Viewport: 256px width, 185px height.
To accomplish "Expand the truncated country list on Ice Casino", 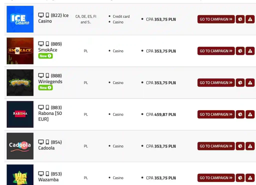I will (86, 22).
